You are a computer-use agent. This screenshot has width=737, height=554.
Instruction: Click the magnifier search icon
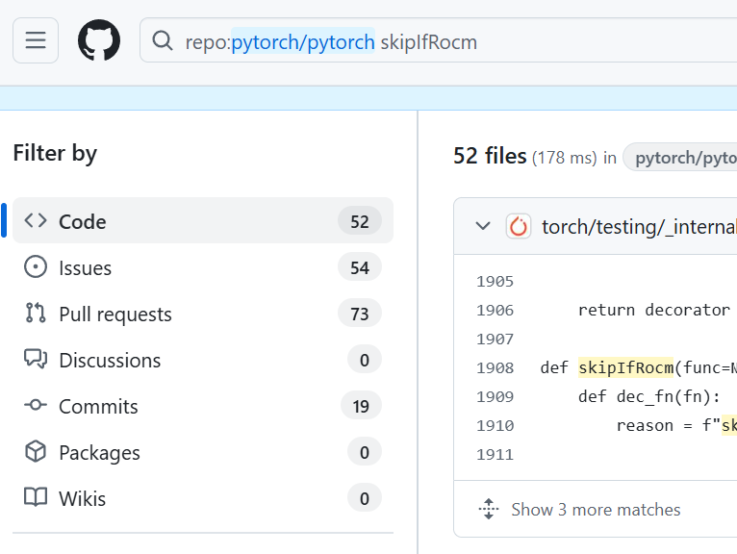click(163, 41)
